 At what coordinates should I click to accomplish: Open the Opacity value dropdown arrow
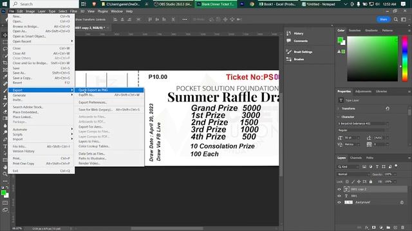[x=395, y=174]
